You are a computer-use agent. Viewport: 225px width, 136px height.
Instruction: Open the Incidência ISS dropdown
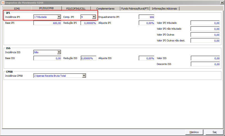click(x=59, y=52)
